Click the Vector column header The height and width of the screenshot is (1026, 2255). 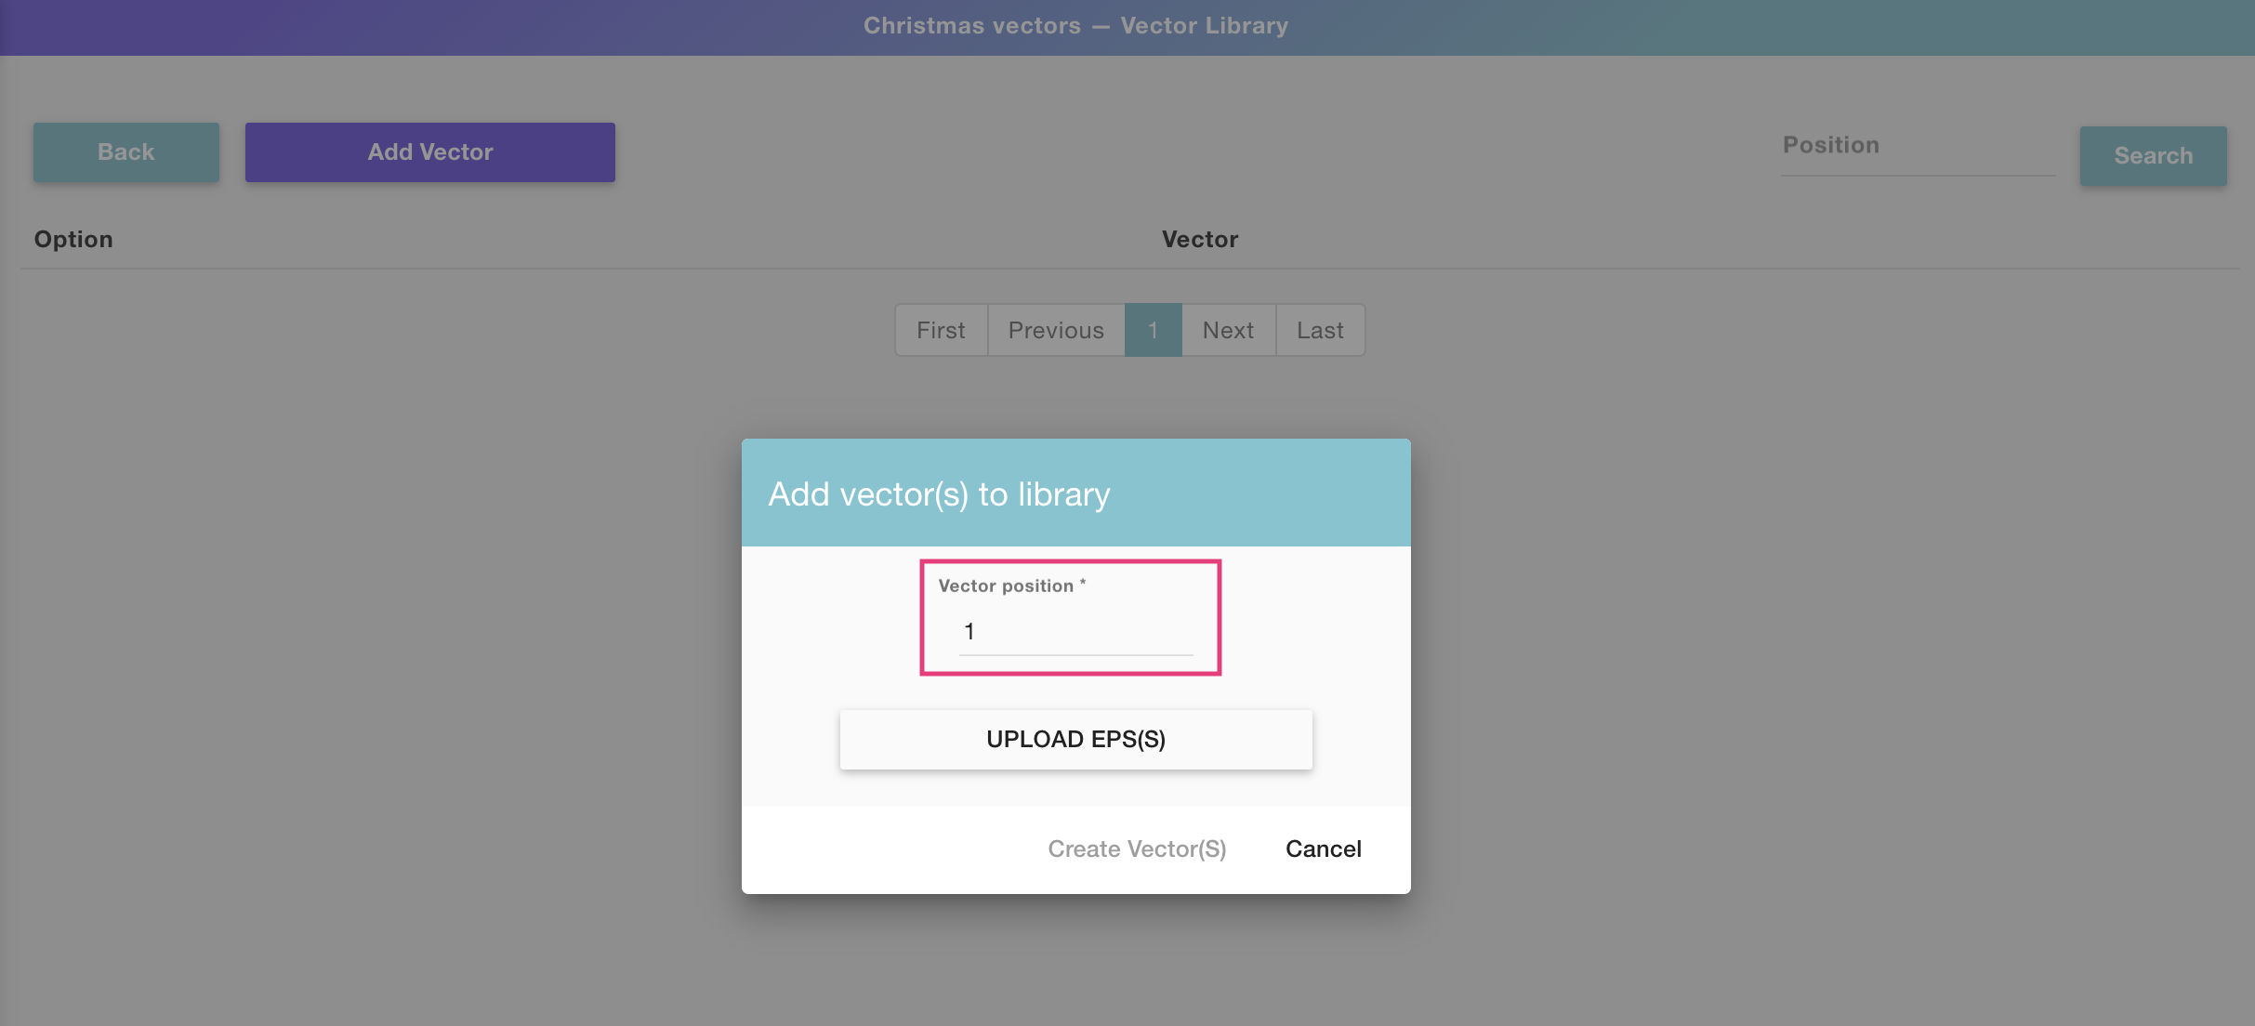1199,240
